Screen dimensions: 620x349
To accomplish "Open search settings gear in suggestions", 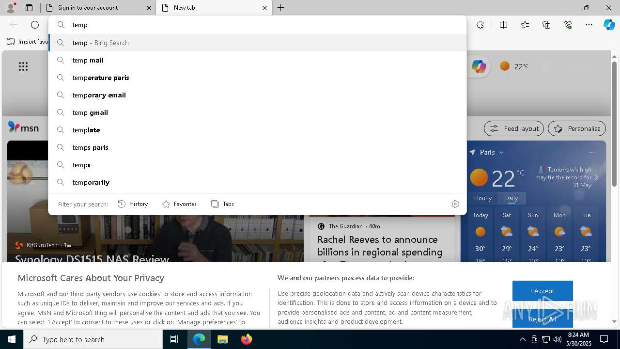I will pyautogui.click(x=455, y=204).
